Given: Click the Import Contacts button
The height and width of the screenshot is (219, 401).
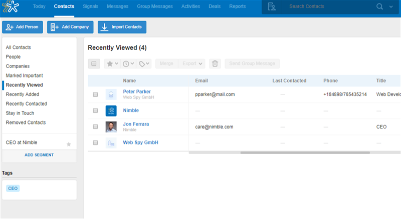Looking at the screenshot, I should 122,27.
